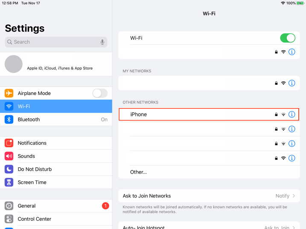The width and height of the screenshot is (306, 229).
Task: Tap the battery icon in the status bar
Action: pyautogui.click(x=300, y=3)
